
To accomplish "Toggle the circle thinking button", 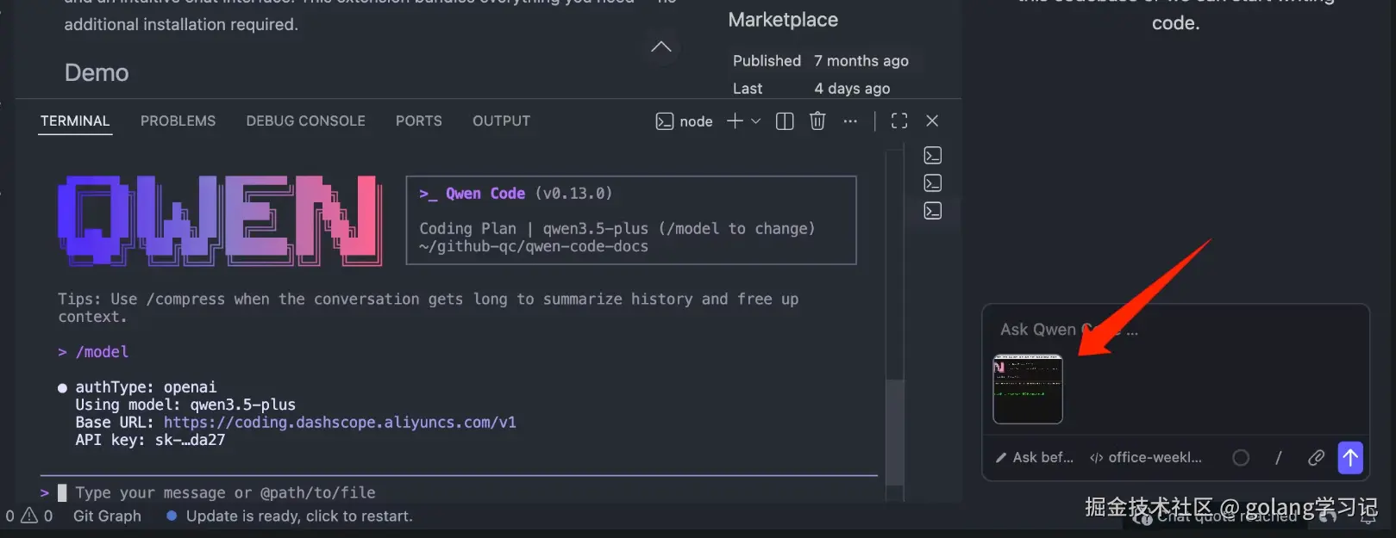I will click(1241, 458).
